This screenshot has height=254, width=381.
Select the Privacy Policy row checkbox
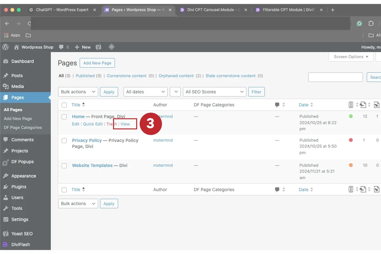click(64, 140)
